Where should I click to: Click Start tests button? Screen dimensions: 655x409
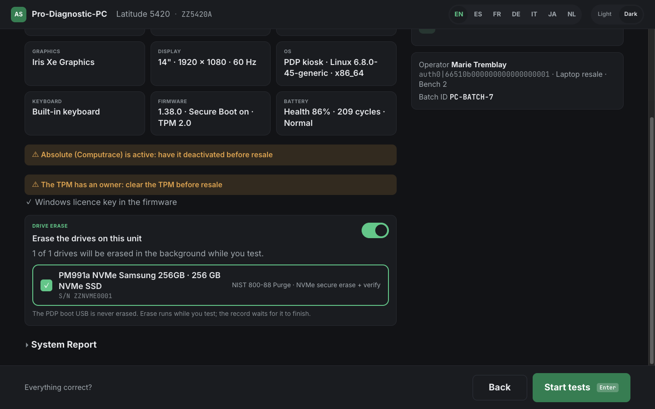point(581,388)
